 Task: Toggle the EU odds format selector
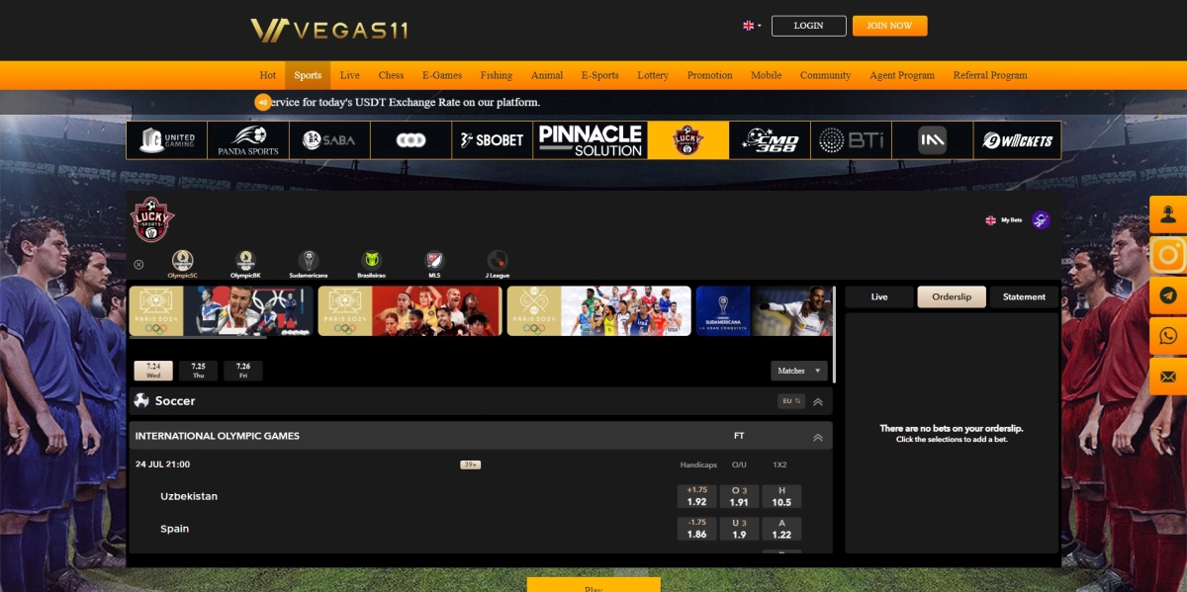tap(790, 401)
